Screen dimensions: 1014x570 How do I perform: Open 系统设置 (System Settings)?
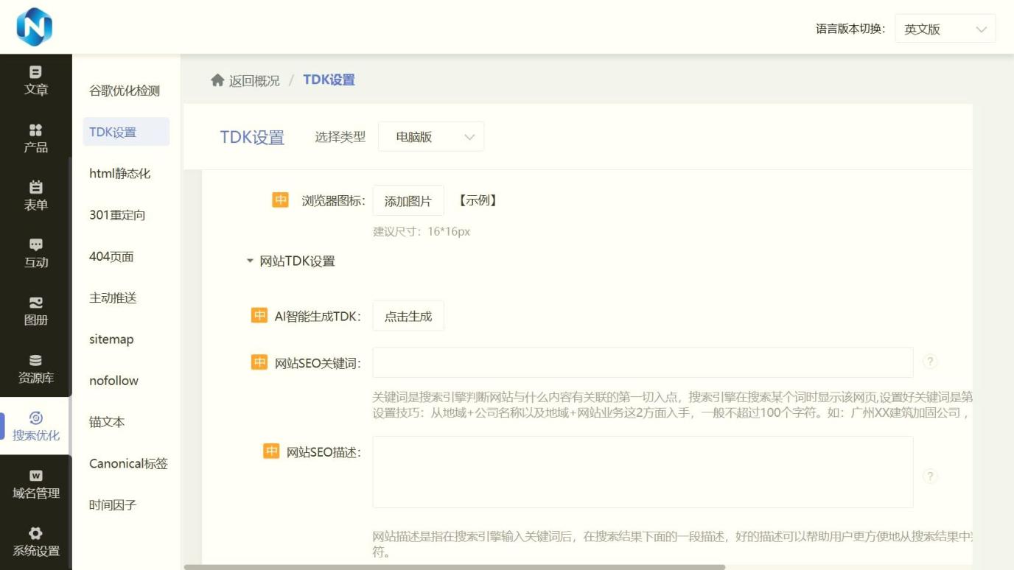coord(36,542)
